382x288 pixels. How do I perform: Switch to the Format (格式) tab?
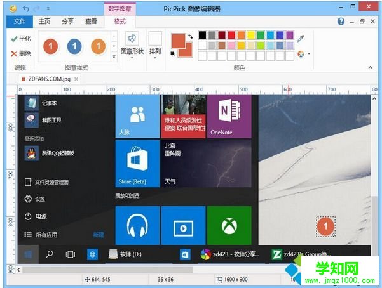click(120, 22)
